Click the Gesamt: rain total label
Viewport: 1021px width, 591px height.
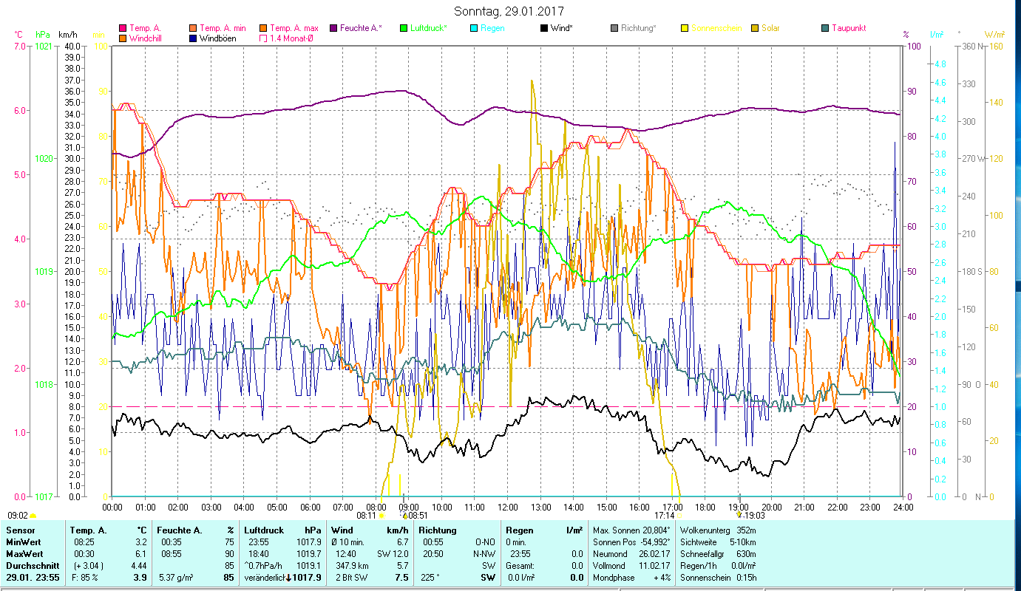[x=520, y=565]
